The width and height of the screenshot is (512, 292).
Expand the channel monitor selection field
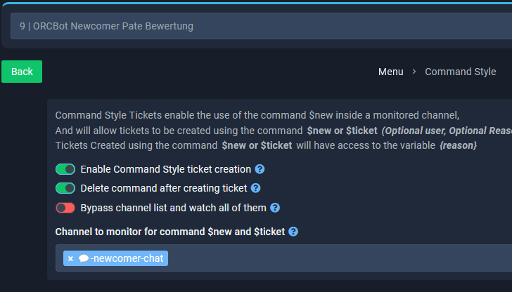338,258
